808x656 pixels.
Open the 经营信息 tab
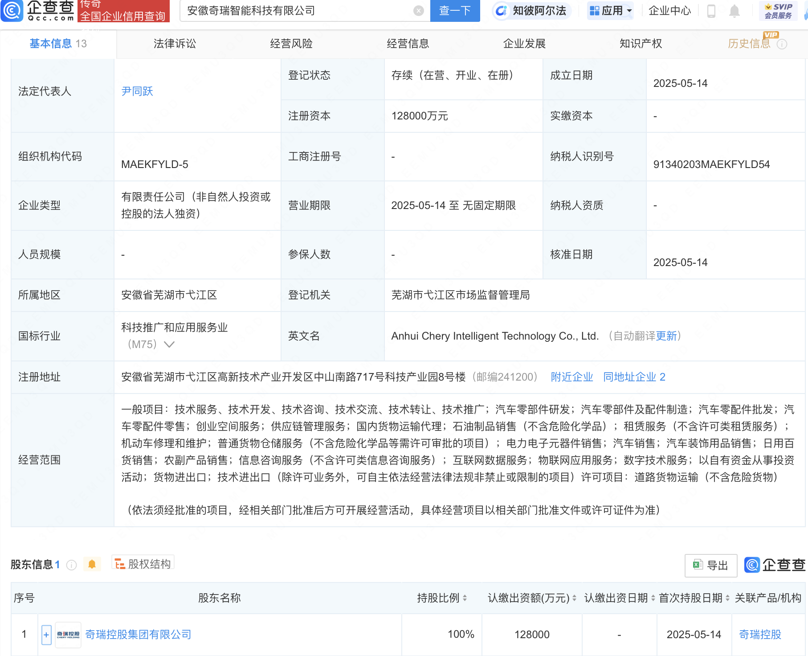tap(408, 44)
